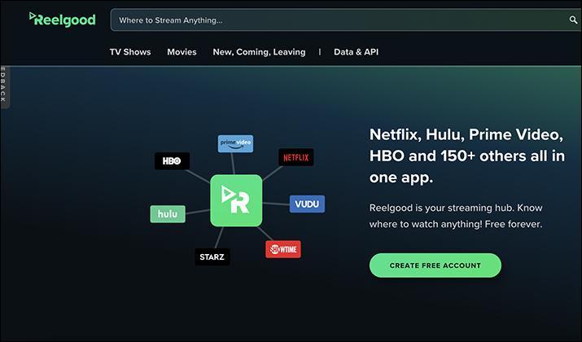
Task: Click the Create Free Account button
Action: (x=435, y=265)
